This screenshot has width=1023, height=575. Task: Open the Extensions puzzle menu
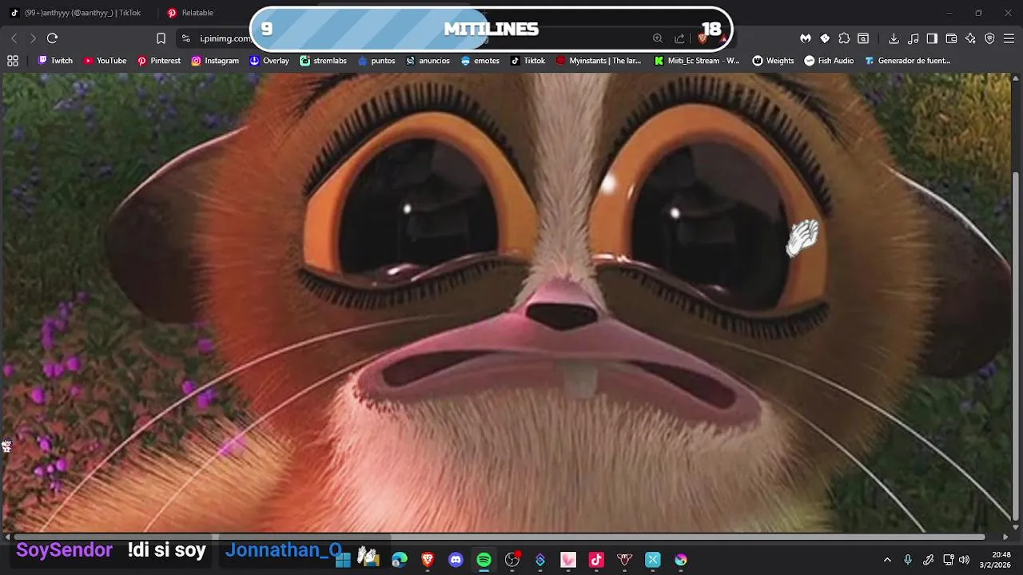(x=844, y=38)
